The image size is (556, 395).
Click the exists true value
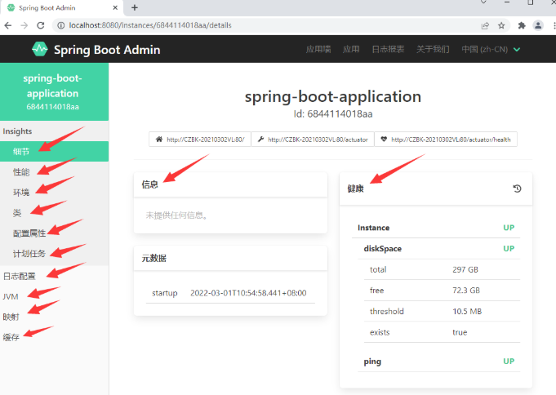pos(460,332)
